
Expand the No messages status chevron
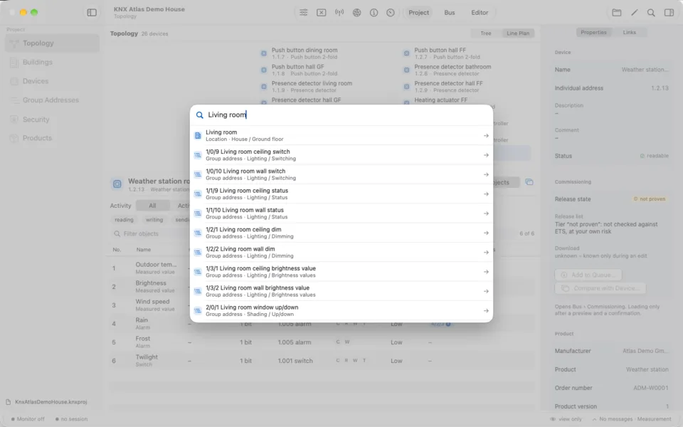pos(594,419)
